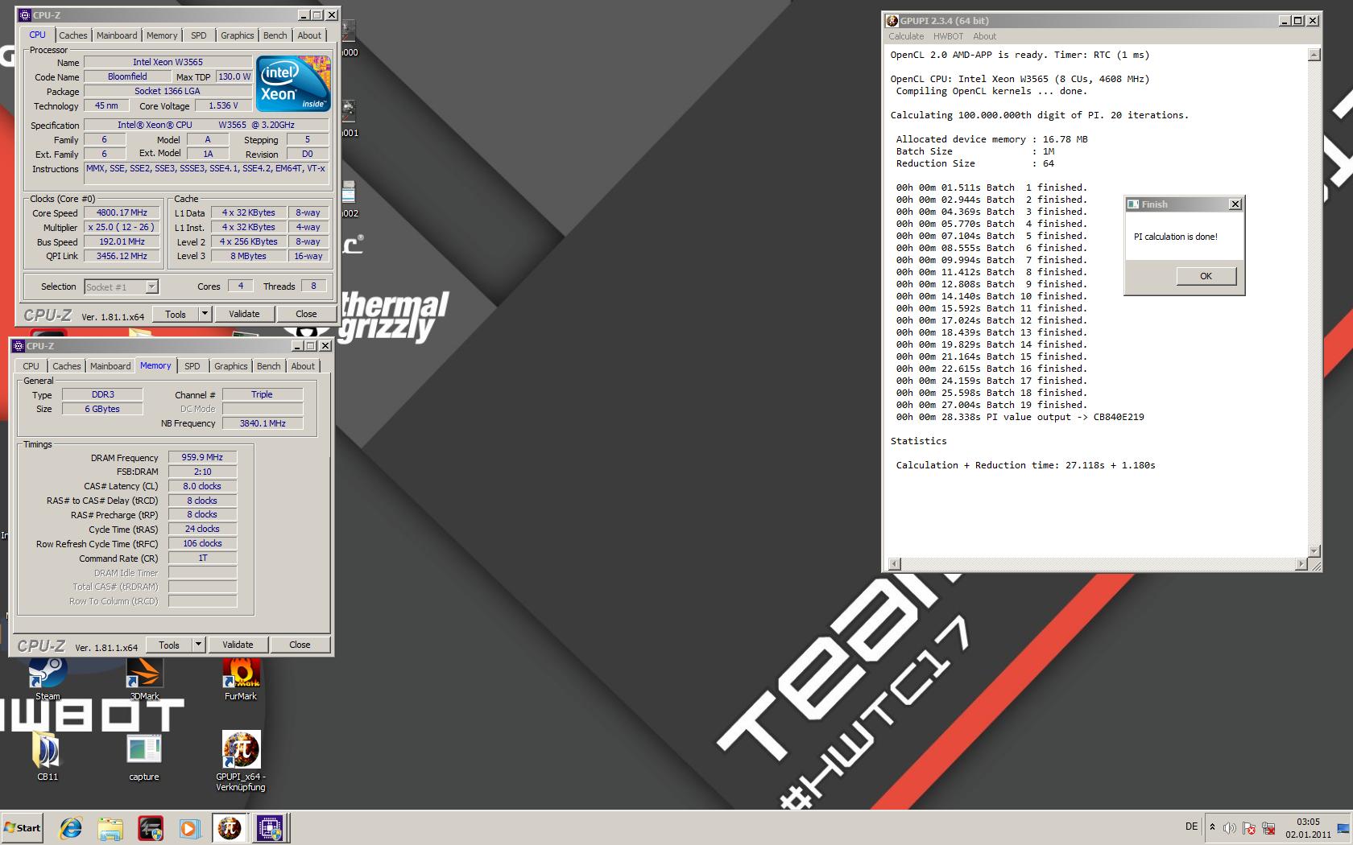Open volume control in system tray
Image resolution: width=1353 pixels, height=845 pixels.
point(1230,828)
